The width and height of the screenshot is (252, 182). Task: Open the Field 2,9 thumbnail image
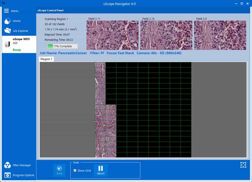(220, 35)
